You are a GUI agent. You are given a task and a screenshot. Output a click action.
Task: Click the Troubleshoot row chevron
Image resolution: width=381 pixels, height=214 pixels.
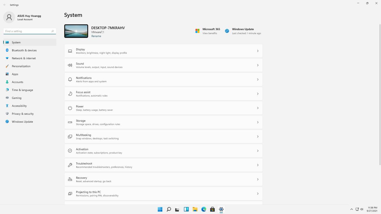[x=257, y=165]
